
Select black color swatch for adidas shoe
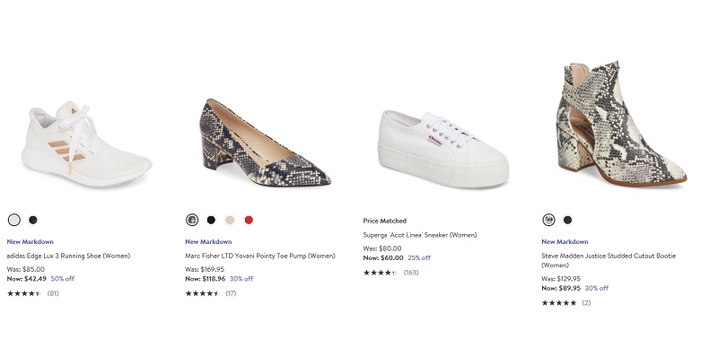tap(33, 220)
